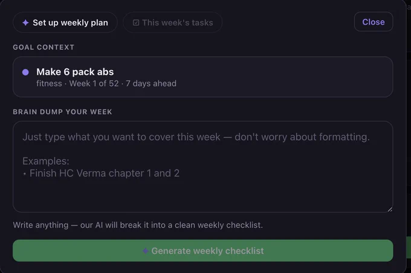The height and width of the screenshot is (273, 411).
Task: Click the sparkle icon beside Set up weekly plan
Action: click(x=25, y=22)
